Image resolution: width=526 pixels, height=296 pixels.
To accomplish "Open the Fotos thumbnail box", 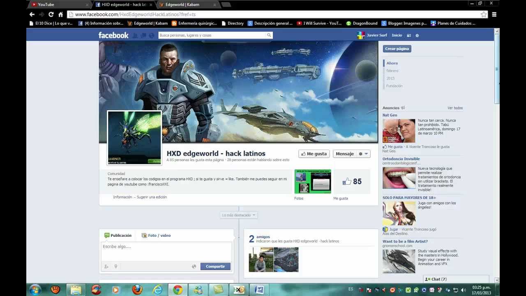I will coord(313,181).
